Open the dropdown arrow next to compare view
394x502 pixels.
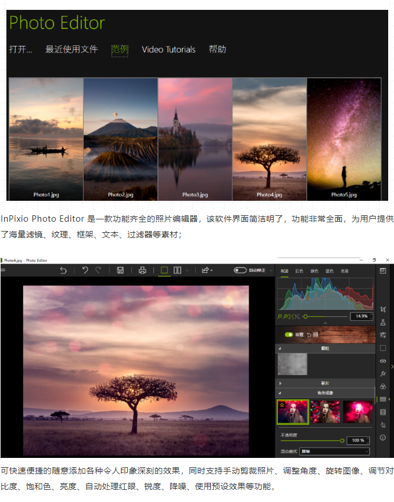click(187, 270)
